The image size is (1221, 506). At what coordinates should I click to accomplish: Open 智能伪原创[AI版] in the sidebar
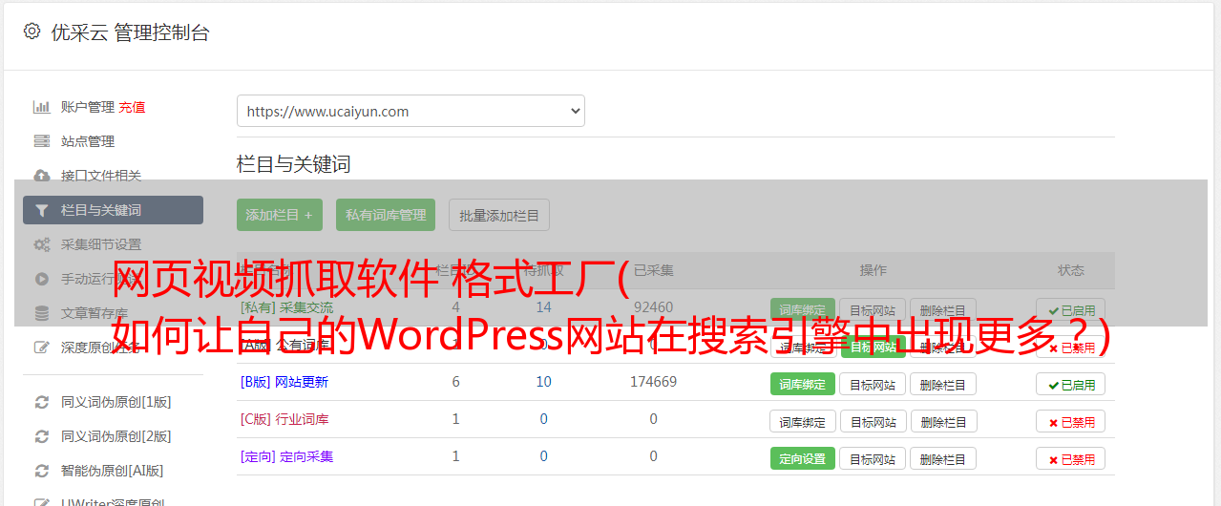113,471
